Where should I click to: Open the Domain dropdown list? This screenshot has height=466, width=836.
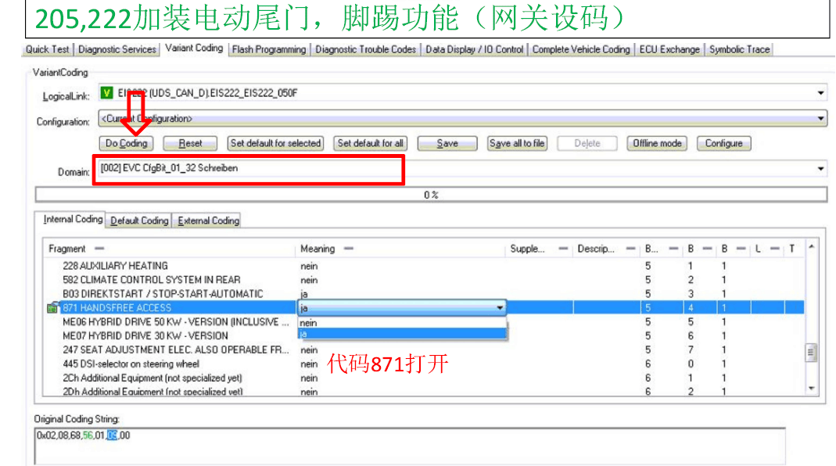pyautogui.click(x=820, y=169)
